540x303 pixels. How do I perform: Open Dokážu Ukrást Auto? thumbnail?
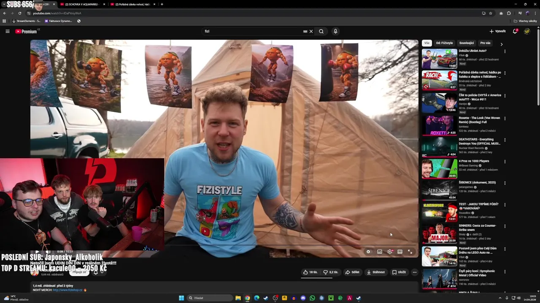pos(439,59)
